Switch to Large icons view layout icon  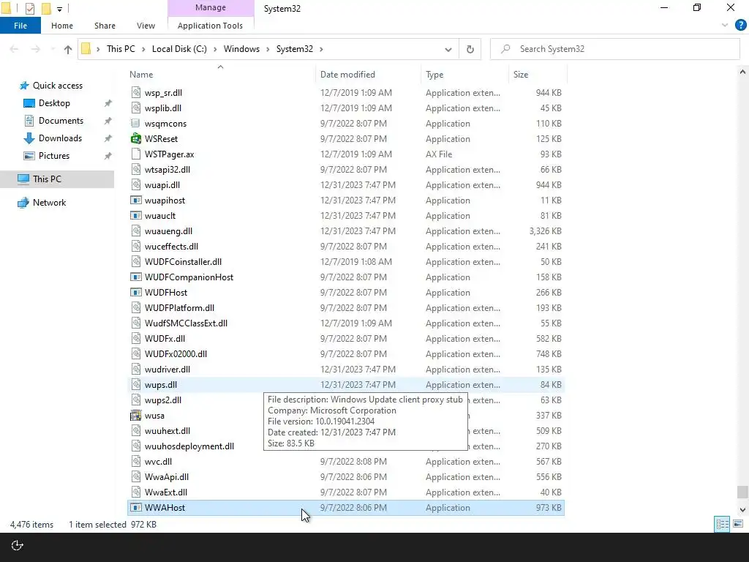738,524
